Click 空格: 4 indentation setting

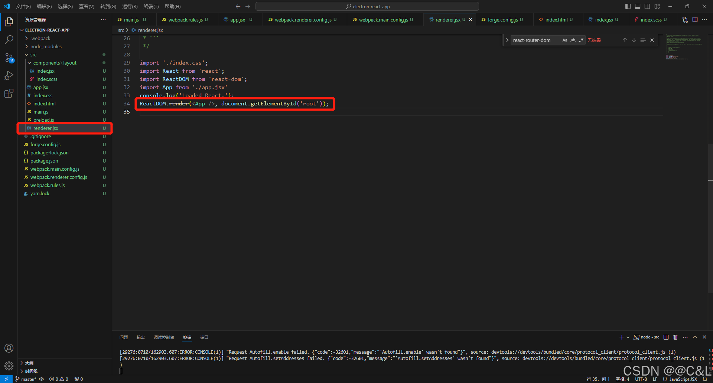tap(622, 379)
